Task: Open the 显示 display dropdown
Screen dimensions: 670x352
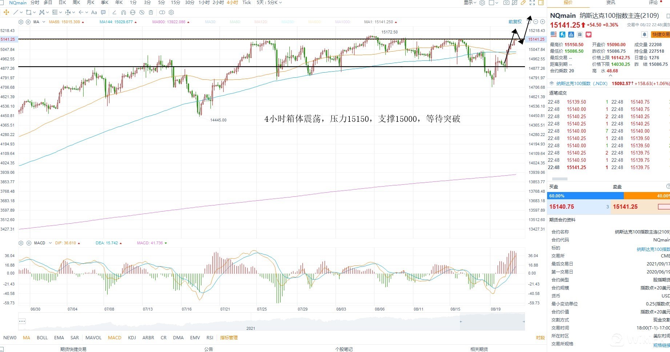Action: 470,3
